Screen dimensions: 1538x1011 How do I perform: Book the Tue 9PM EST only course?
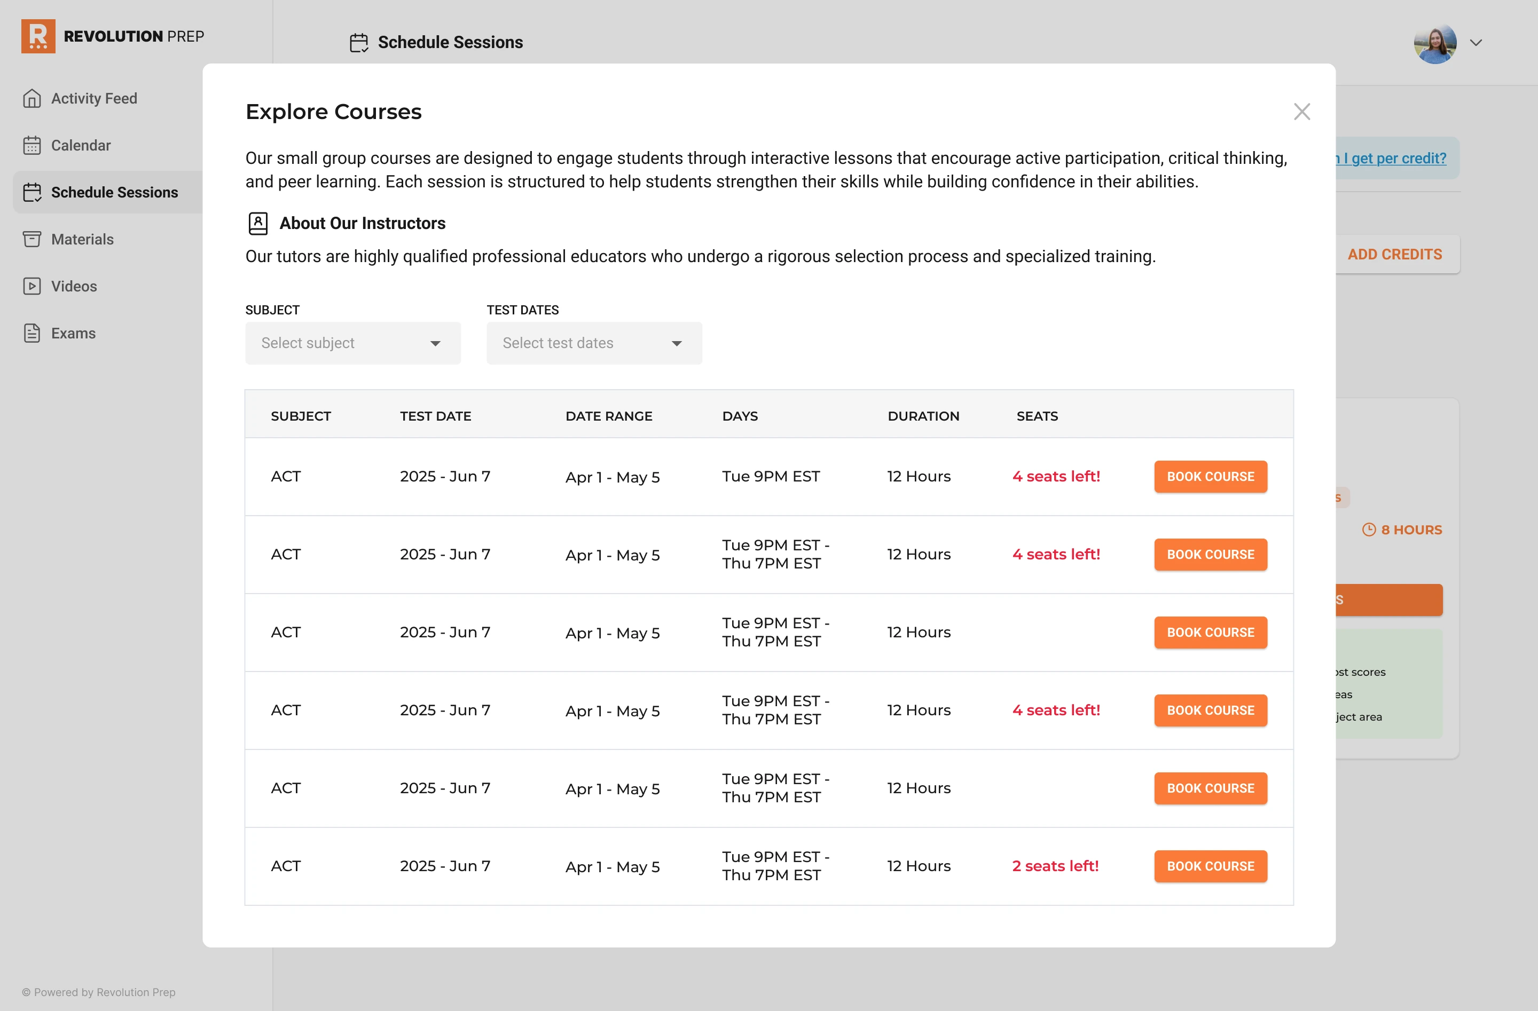click(x=1210, y=477)
